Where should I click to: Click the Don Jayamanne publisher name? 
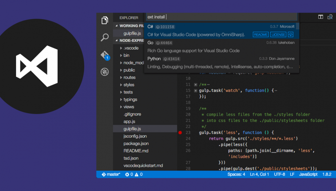[x=282, y=59]
